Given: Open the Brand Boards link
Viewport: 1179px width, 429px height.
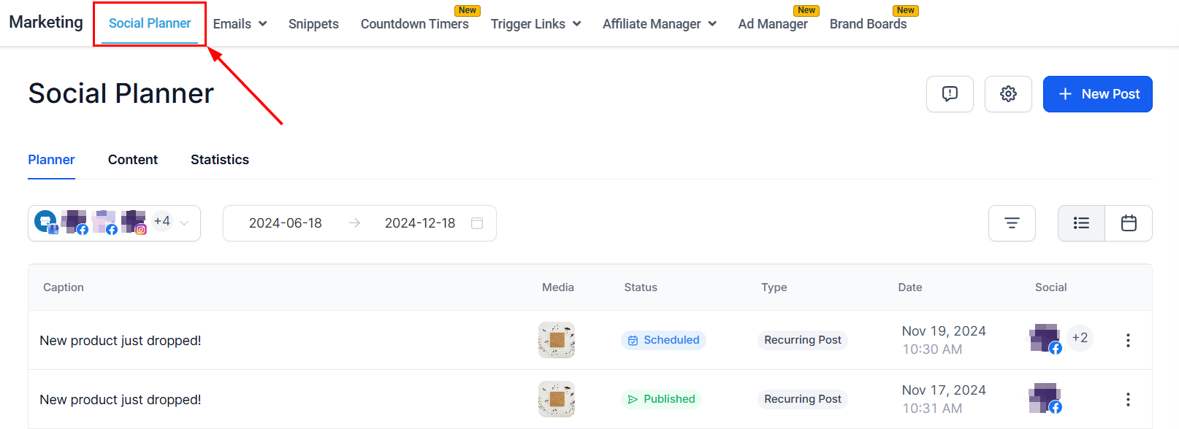Looking at the screenshot, I should tap(868, 24).
